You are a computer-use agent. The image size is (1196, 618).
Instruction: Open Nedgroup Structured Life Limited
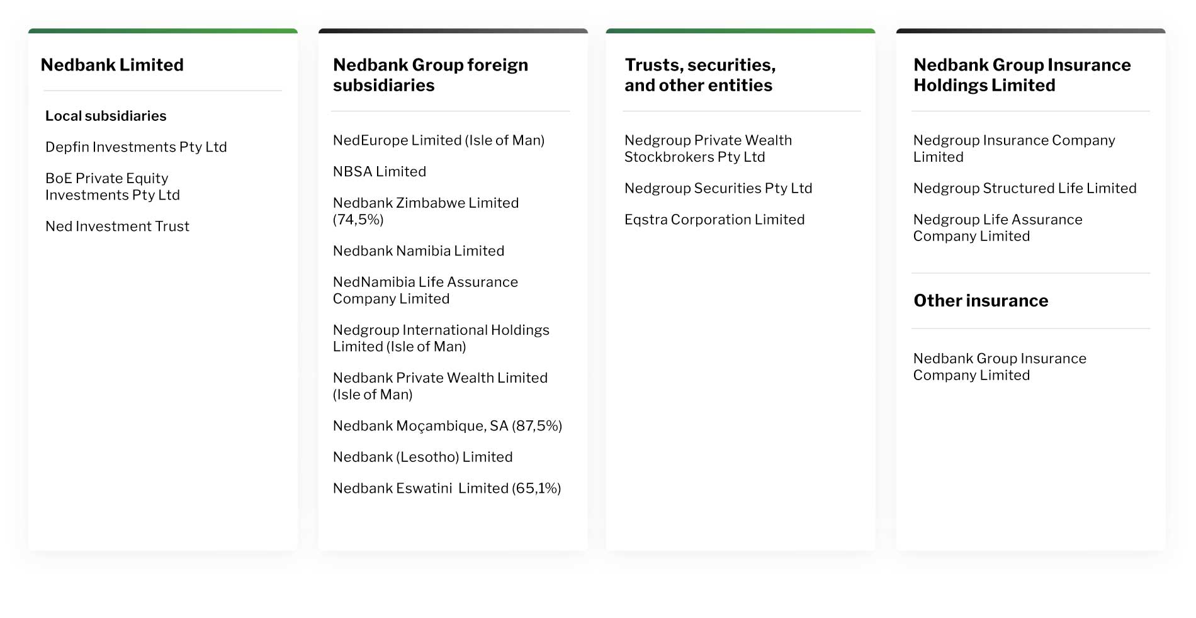click(x=1025, y=189)
